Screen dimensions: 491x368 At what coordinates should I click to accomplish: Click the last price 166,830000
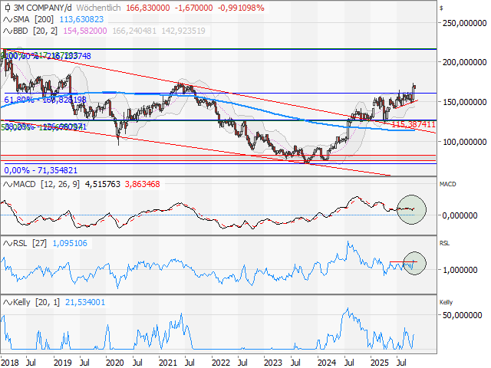148,8
